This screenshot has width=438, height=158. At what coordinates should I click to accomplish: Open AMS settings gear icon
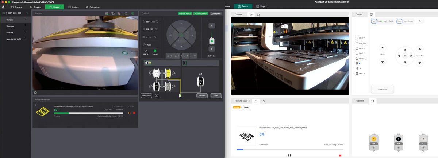[x=157, y=95]
